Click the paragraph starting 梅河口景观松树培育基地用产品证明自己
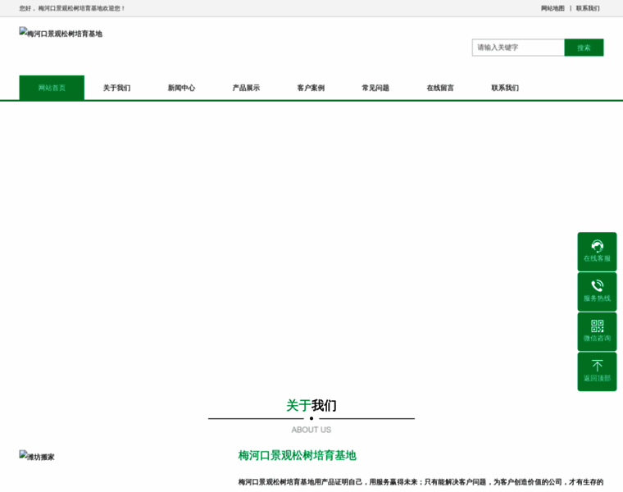The width and height of the screenshot is (623, 492). tap(421, 482)
